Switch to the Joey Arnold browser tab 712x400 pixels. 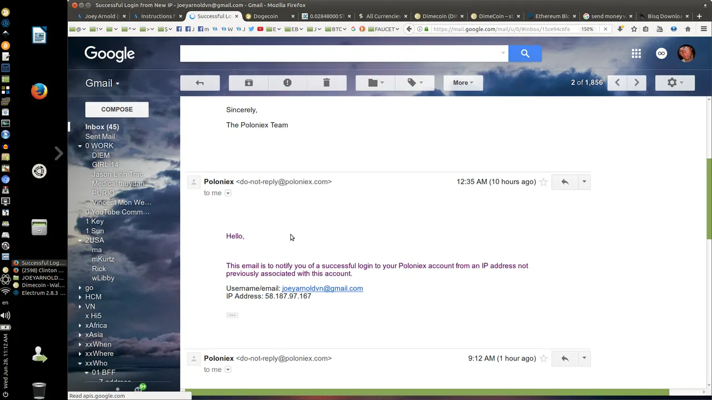pos(101,16)
